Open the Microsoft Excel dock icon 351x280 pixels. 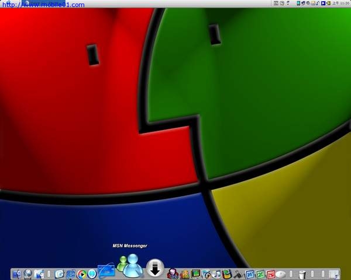(x=260, y=274)
